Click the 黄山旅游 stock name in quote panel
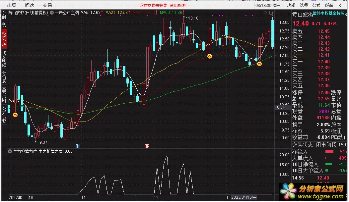Screen dimensions: 349x202 (x=303, y=15)
